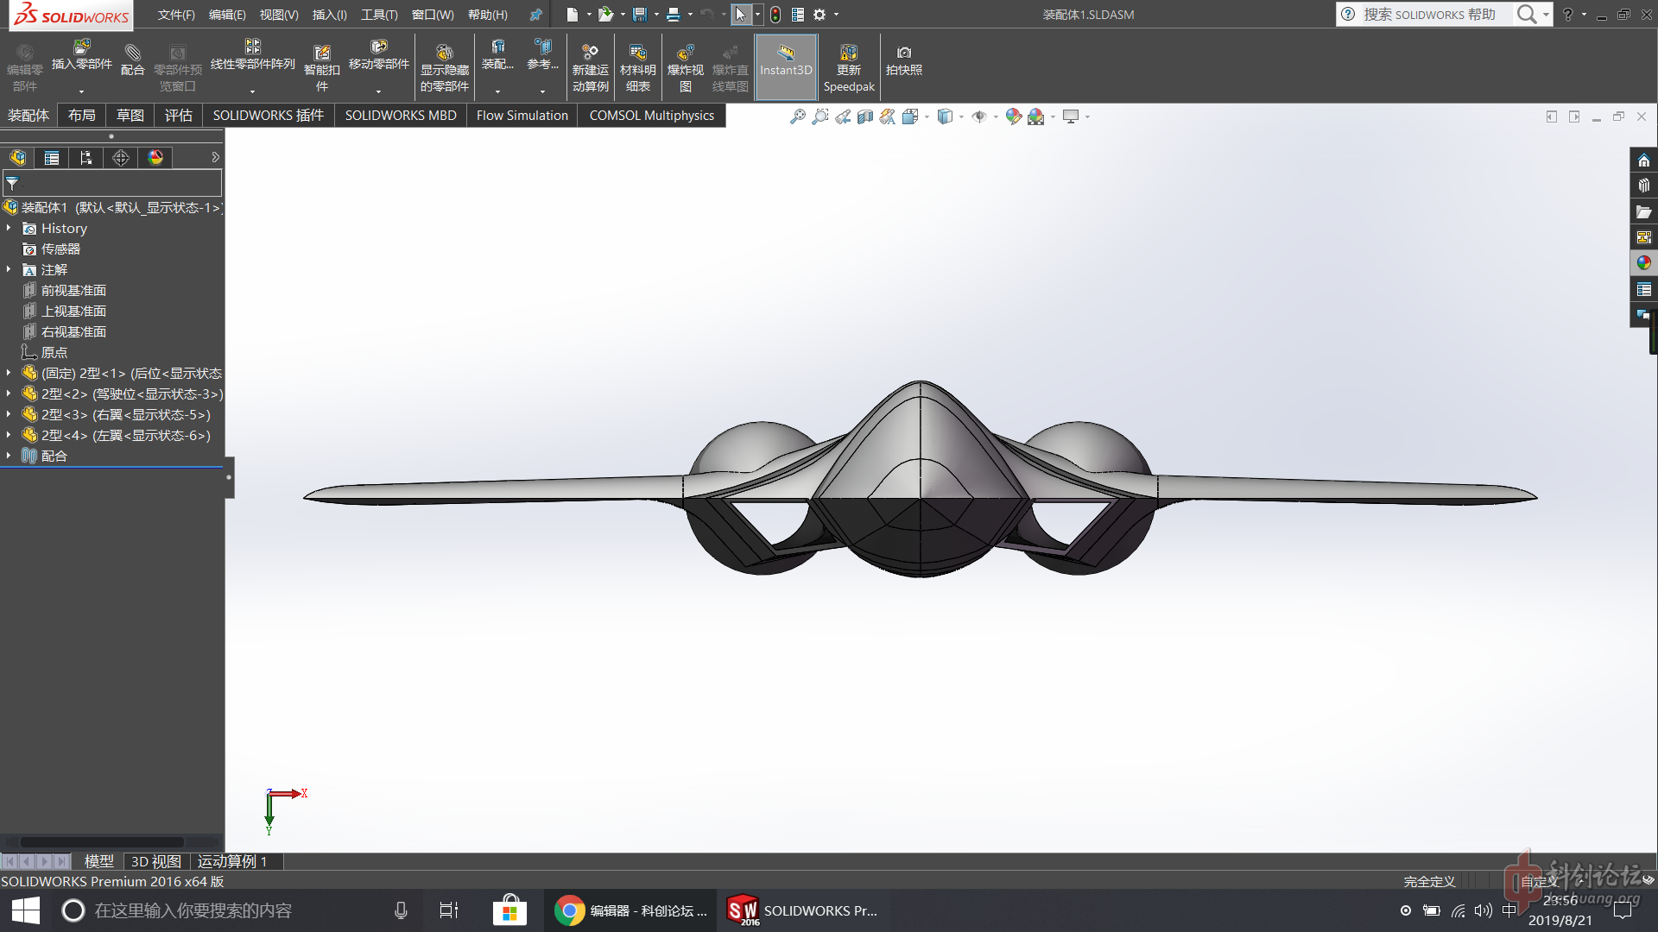This screenshot has height=932, width=1658.
Task: Expand the History folder node
Action: pos(9,228)
